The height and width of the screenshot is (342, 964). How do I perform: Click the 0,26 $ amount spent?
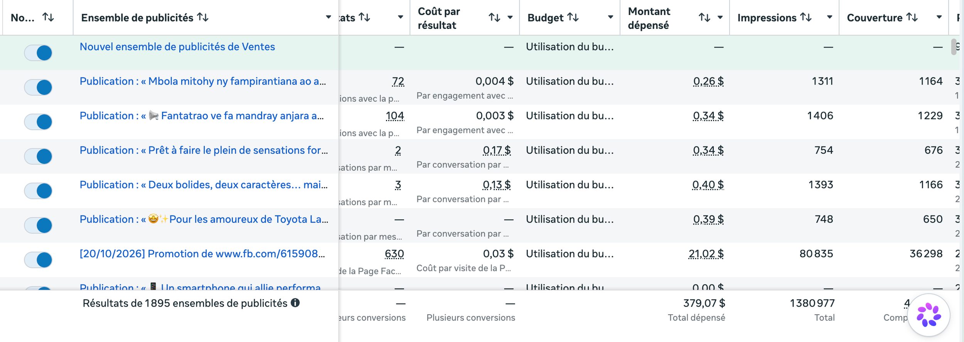[x=708, y=81]
